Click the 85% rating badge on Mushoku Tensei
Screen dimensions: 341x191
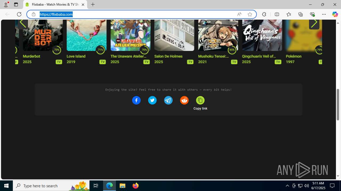click(x=232, y=50)
